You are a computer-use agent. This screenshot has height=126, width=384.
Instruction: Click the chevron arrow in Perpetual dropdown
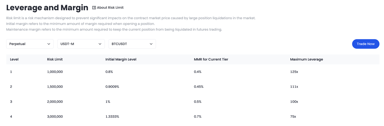pos(49,44)
